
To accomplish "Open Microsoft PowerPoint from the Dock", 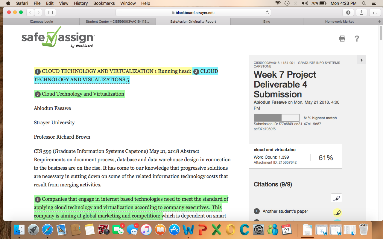I will 202,229.
